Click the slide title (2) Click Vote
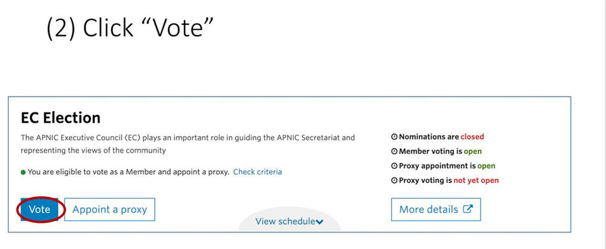 130,28
